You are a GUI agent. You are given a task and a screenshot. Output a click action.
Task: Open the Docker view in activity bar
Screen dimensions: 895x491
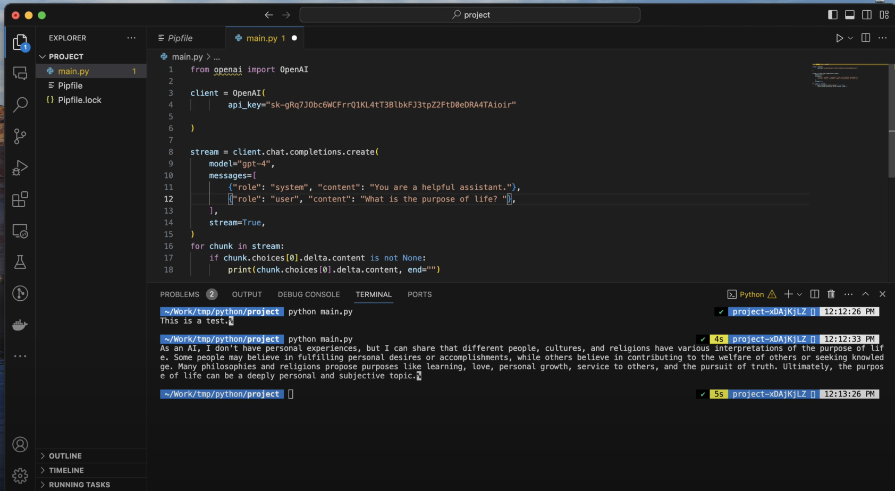pos(20,325)
